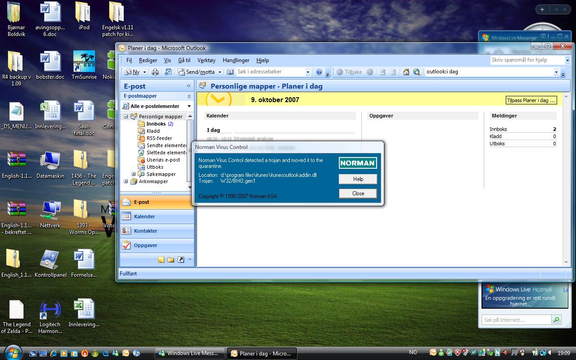Click the Tilbake back arrow button
The height and width of the screenshot is (360, 576).
pyautogui.click(x=349, y=72)
